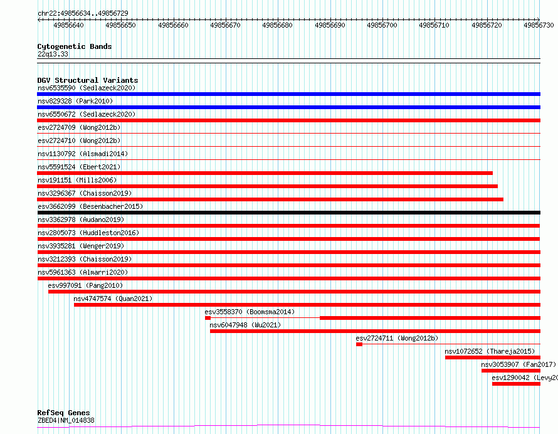Viewport: 558px width, 434px height.
Task: Click the RefSeq Genes track heading
Action: click(x=64, y=413)
